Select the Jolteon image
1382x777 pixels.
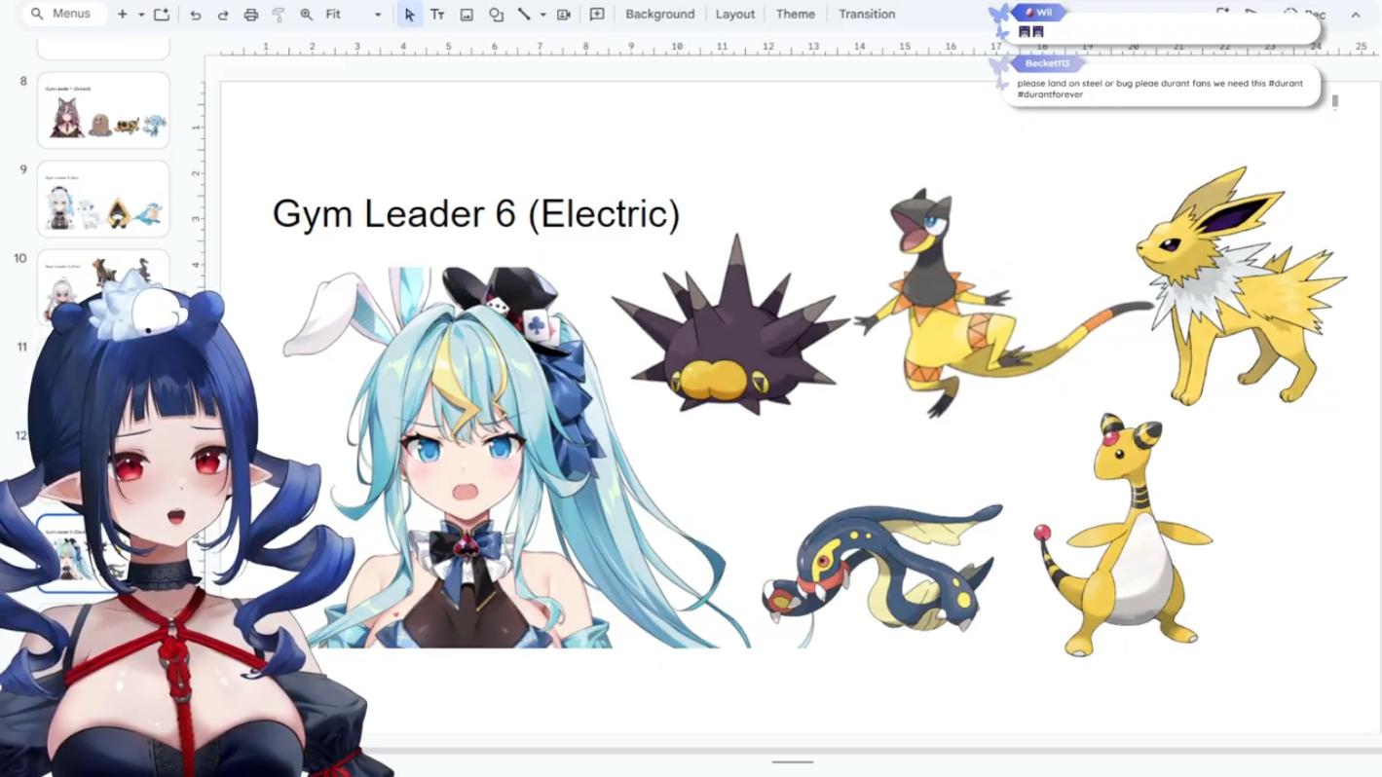point(1242,287)
